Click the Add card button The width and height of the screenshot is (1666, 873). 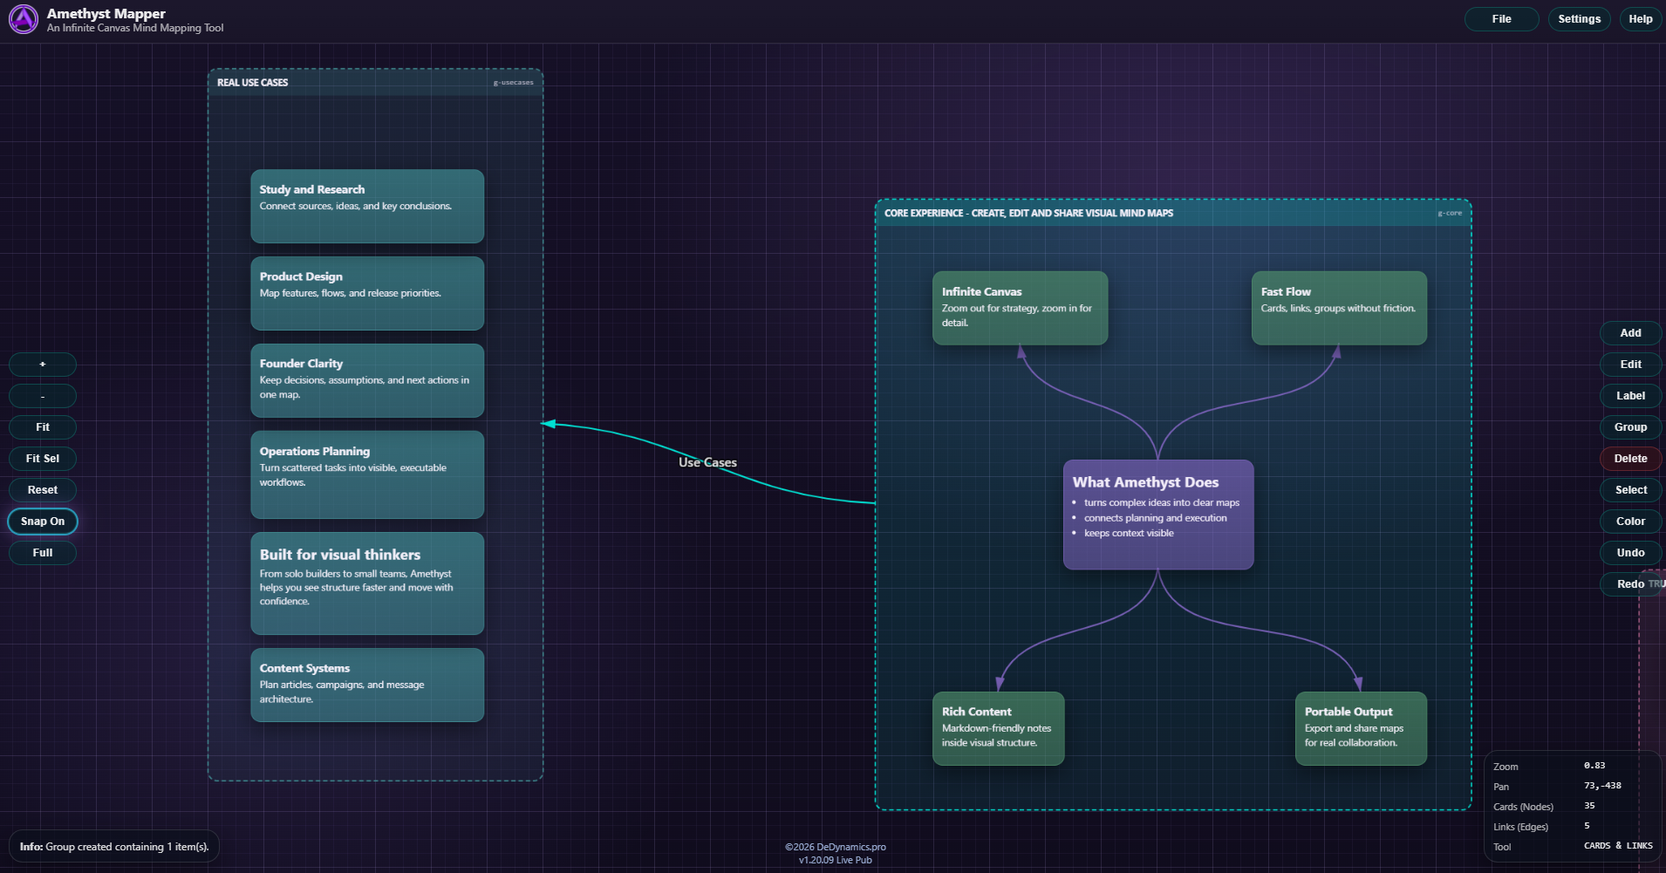coord(1630,333)
